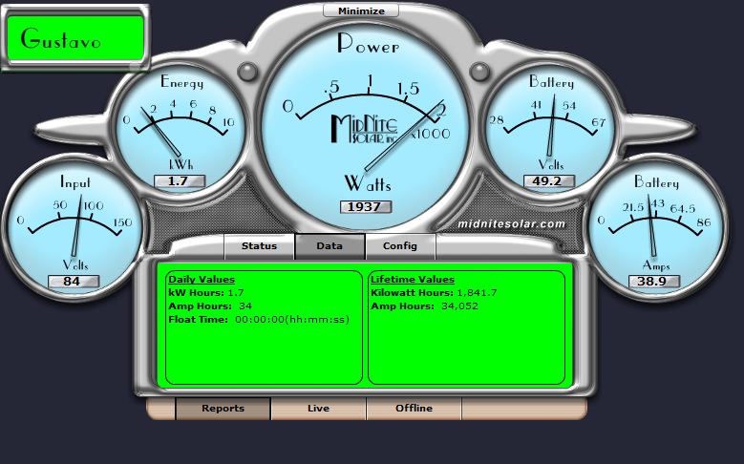The image size is (744, 464).
Task: Select the 38.9 amps readout
Action: point(654,282)
